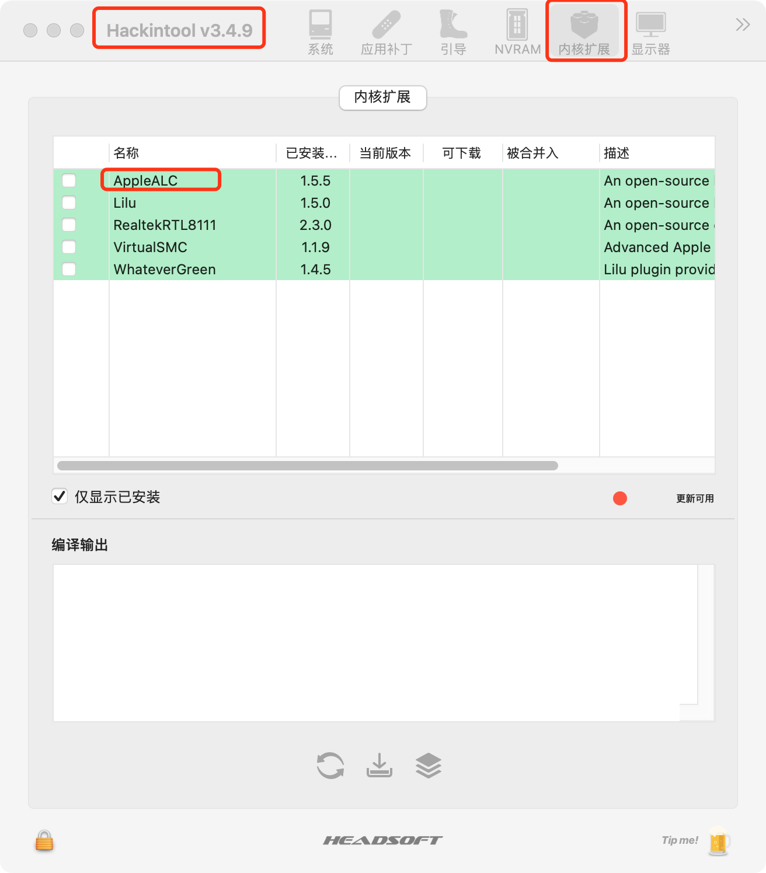Click the Tip me! link text
Image resolution: width=766 pixels, height=873 pixels.
point(680,840)
